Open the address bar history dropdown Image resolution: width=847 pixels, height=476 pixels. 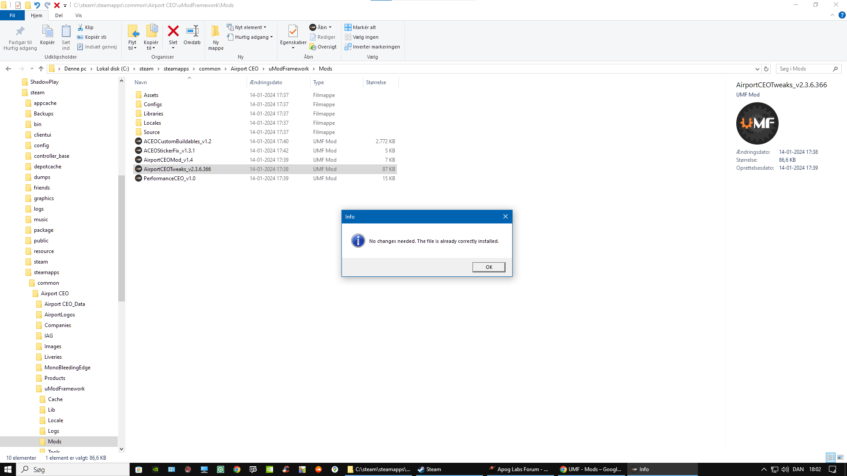757,69
